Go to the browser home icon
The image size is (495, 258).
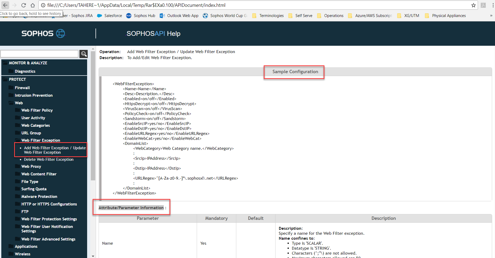(33, 5)
